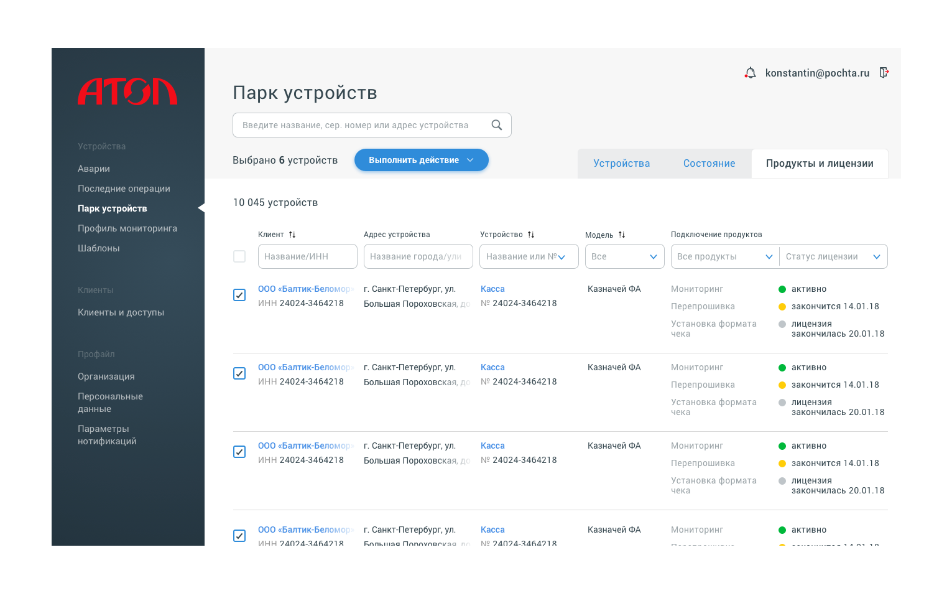Open the first row Касса link
Viewport: 952px width, 593px height.
click(x=492, y=289)
